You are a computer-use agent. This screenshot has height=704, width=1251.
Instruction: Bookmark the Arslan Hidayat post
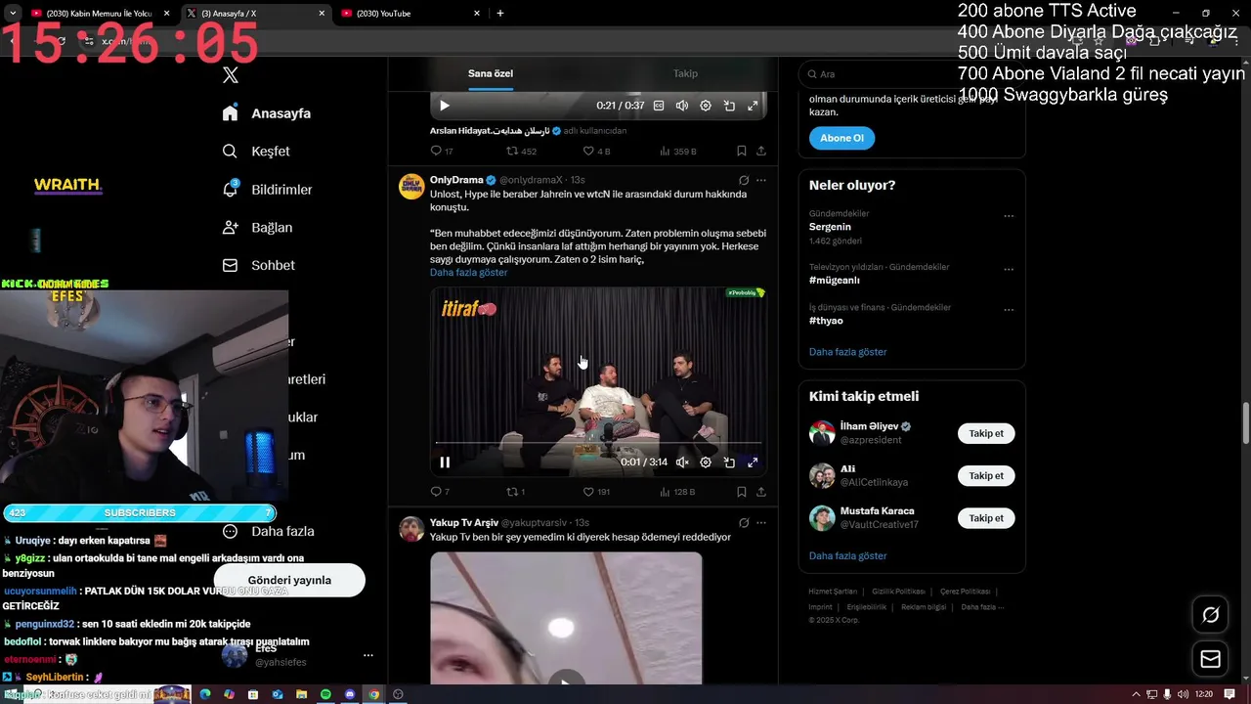tap(742, 152)
